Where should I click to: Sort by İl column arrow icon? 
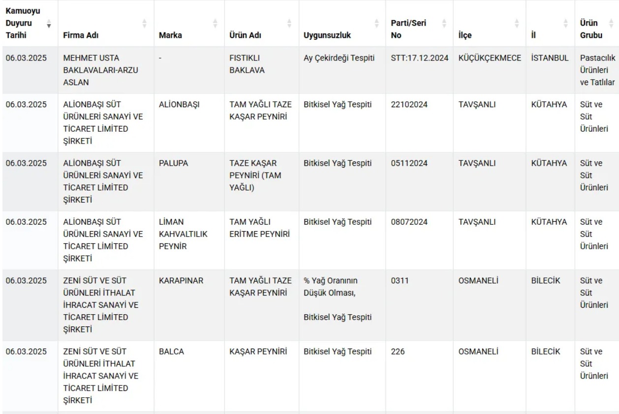[x=565, y=23]
